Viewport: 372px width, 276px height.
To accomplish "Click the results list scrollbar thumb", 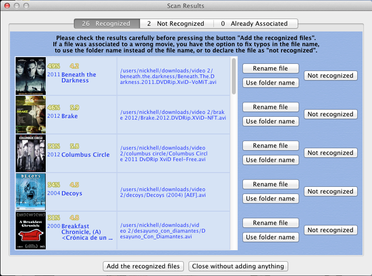I will click(234, 76).
